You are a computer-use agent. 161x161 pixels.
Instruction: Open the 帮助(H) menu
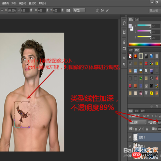(42, 3)
